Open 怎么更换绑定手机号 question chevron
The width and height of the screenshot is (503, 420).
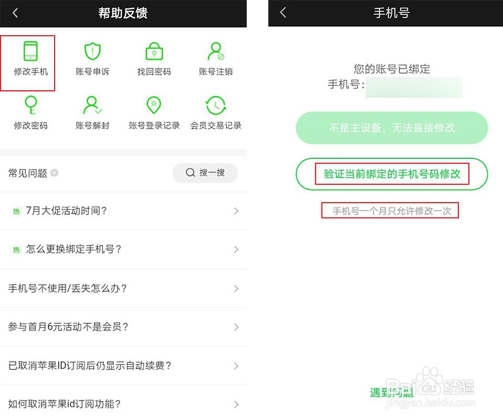(x=236, y=249)
